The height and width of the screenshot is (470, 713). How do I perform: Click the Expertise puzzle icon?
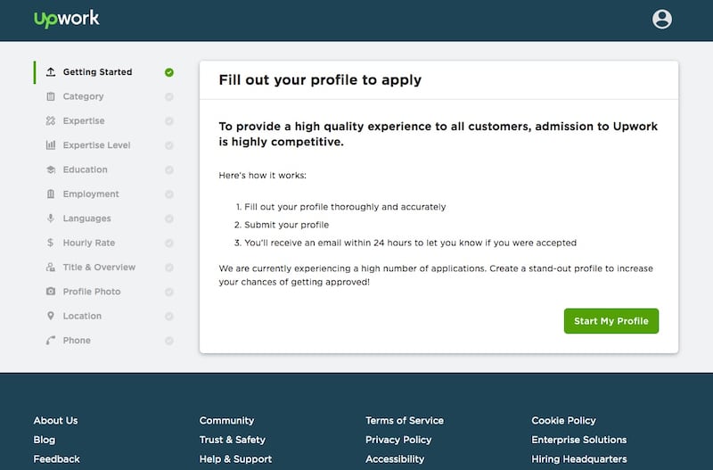(51, 120)
